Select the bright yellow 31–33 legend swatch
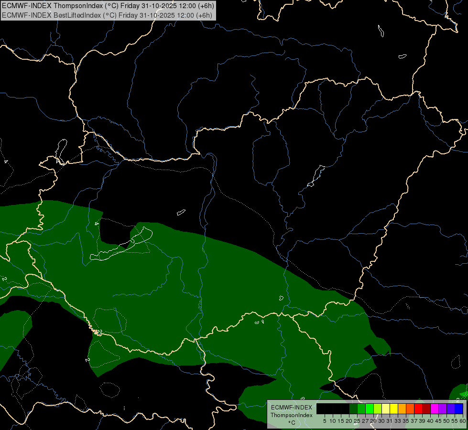This screenshot has height=430, width=468. (x=394, y=408)
